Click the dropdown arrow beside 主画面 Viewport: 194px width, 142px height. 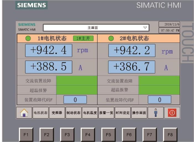point(145,28)
